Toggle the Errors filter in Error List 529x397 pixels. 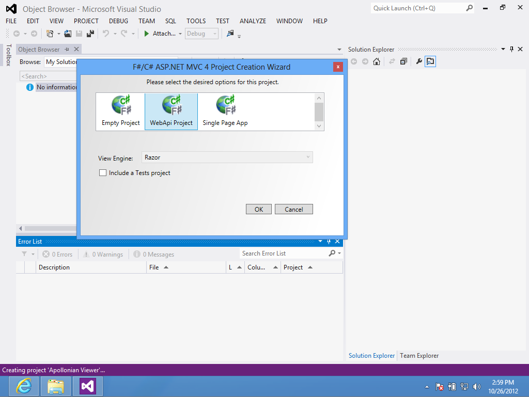(x=57, y=255)
